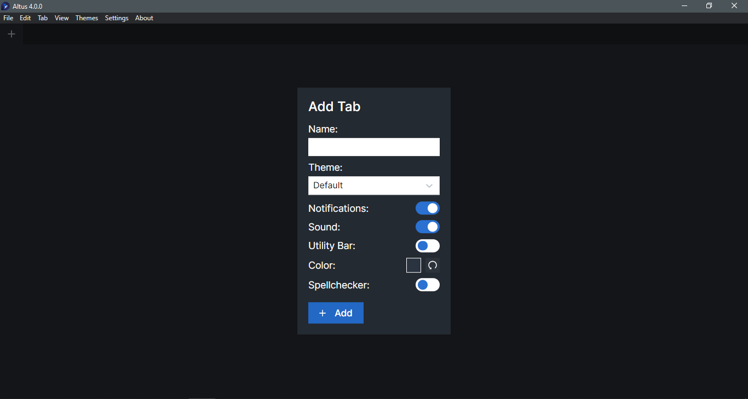Click the plus icon to add a new tab
The height and width of the screenshot is (399, 748).
coord(11,34)
